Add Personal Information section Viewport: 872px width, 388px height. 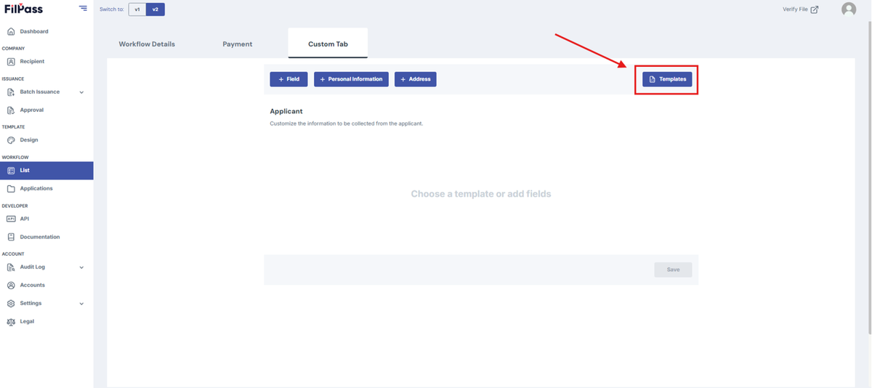coord(351,79)
